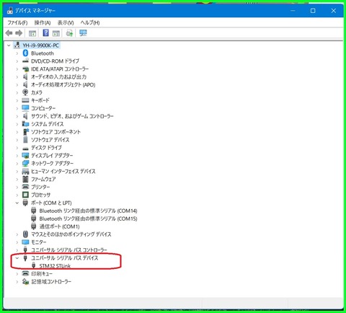Expand the 記憶域コントローラー category
Image resolution: width=346 pixels, height=313 pixels.
pos(17,282)
